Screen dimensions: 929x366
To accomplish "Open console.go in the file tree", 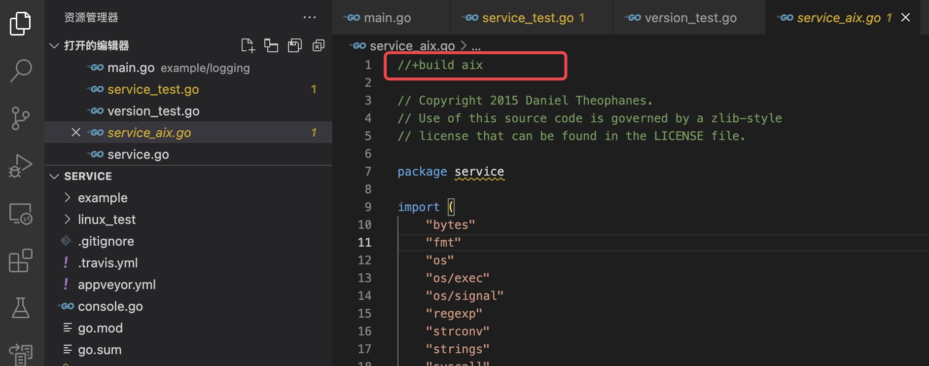I will (188, 306).
